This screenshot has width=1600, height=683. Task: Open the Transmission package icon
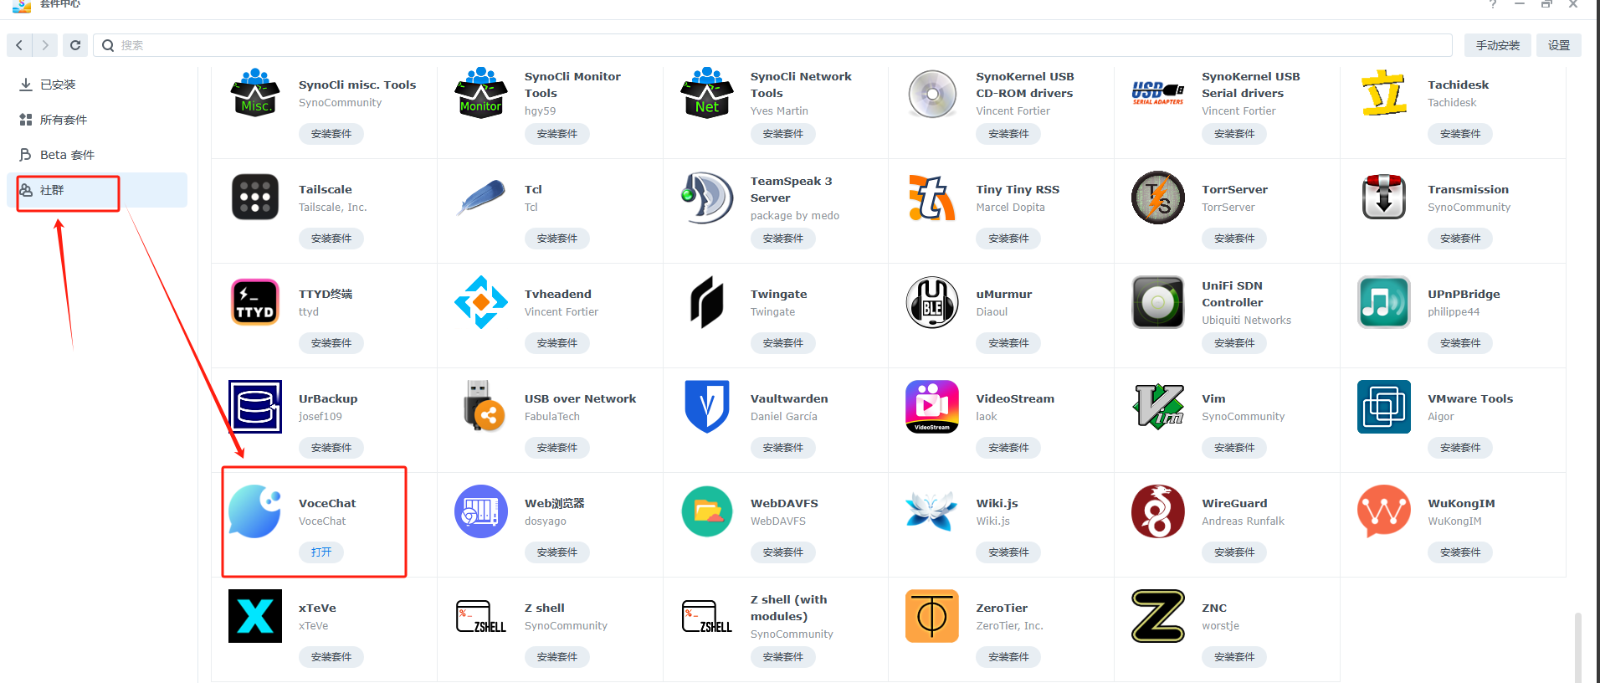[x=1383, y=198]
